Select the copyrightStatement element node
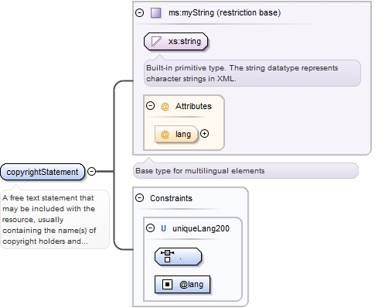This screenshot has height=308, width=385. [43, 172]
